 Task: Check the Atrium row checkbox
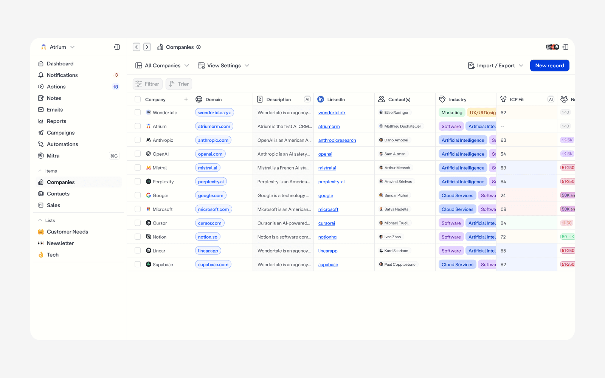tap(138, 126)
